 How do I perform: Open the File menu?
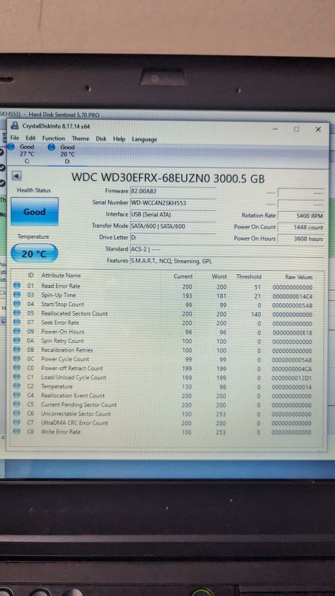pos(14,138)
